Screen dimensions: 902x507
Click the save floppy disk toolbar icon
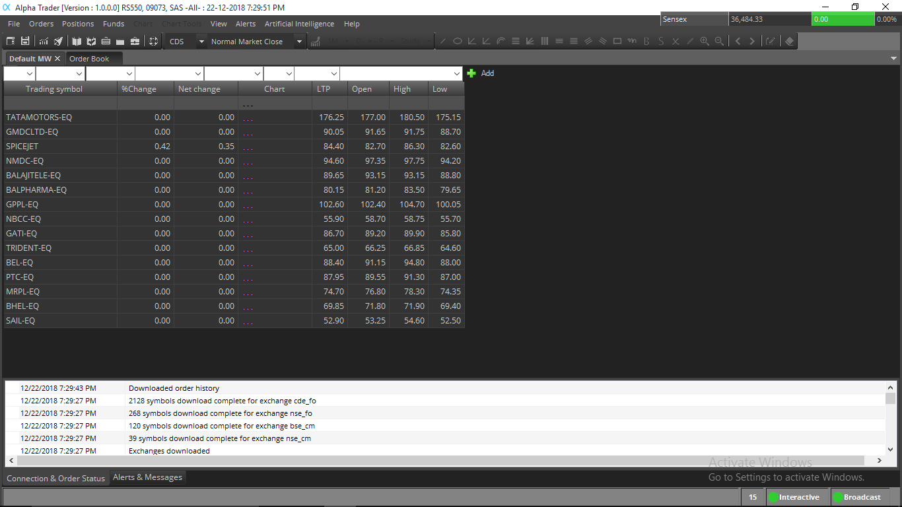click(25, 41)
